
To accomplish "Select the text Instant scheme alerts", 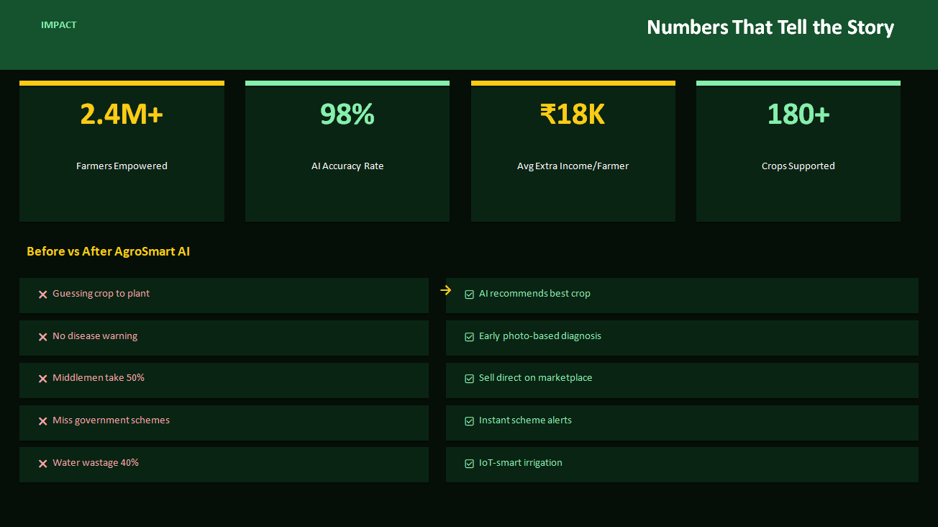I will point(525,420).
